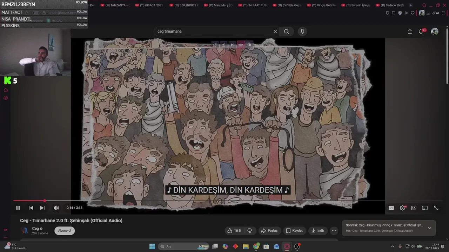Share the video with the Paylaş button
Image resolution: width=449 pixels, height=252 pixels.
(269, 231)
